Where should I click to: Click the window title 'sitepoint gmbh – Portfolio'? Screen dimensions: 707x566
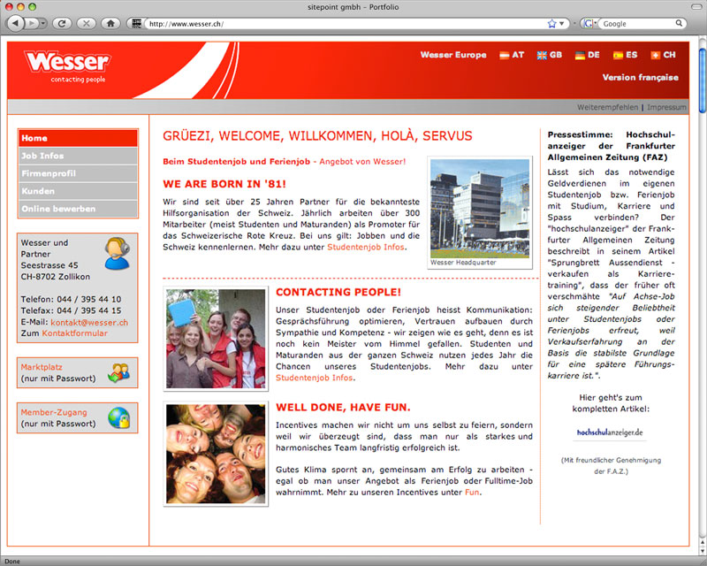(353, 7)
